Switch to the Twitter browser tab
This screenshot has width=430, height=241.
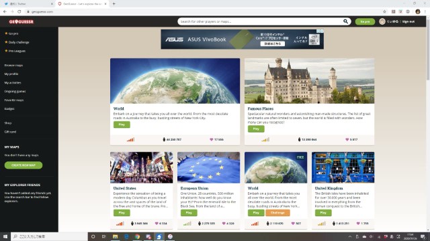(x=28, y=4)
